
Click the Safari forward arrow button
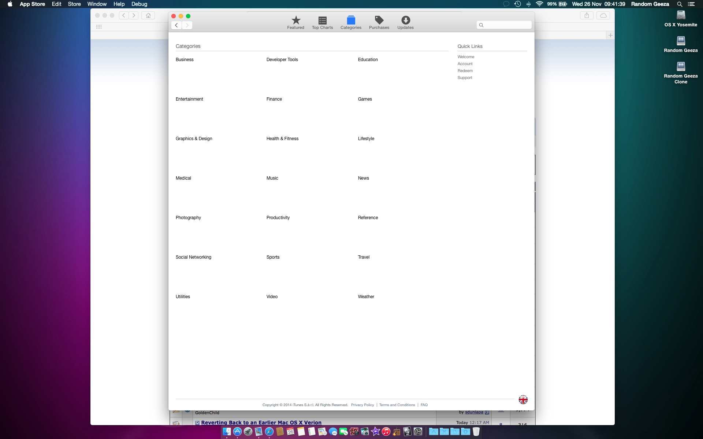134,15
